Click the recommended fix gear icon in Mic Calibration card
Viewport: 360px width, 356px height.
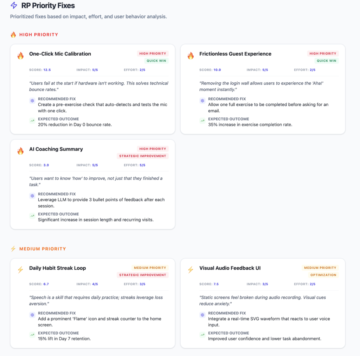[32, 101]
